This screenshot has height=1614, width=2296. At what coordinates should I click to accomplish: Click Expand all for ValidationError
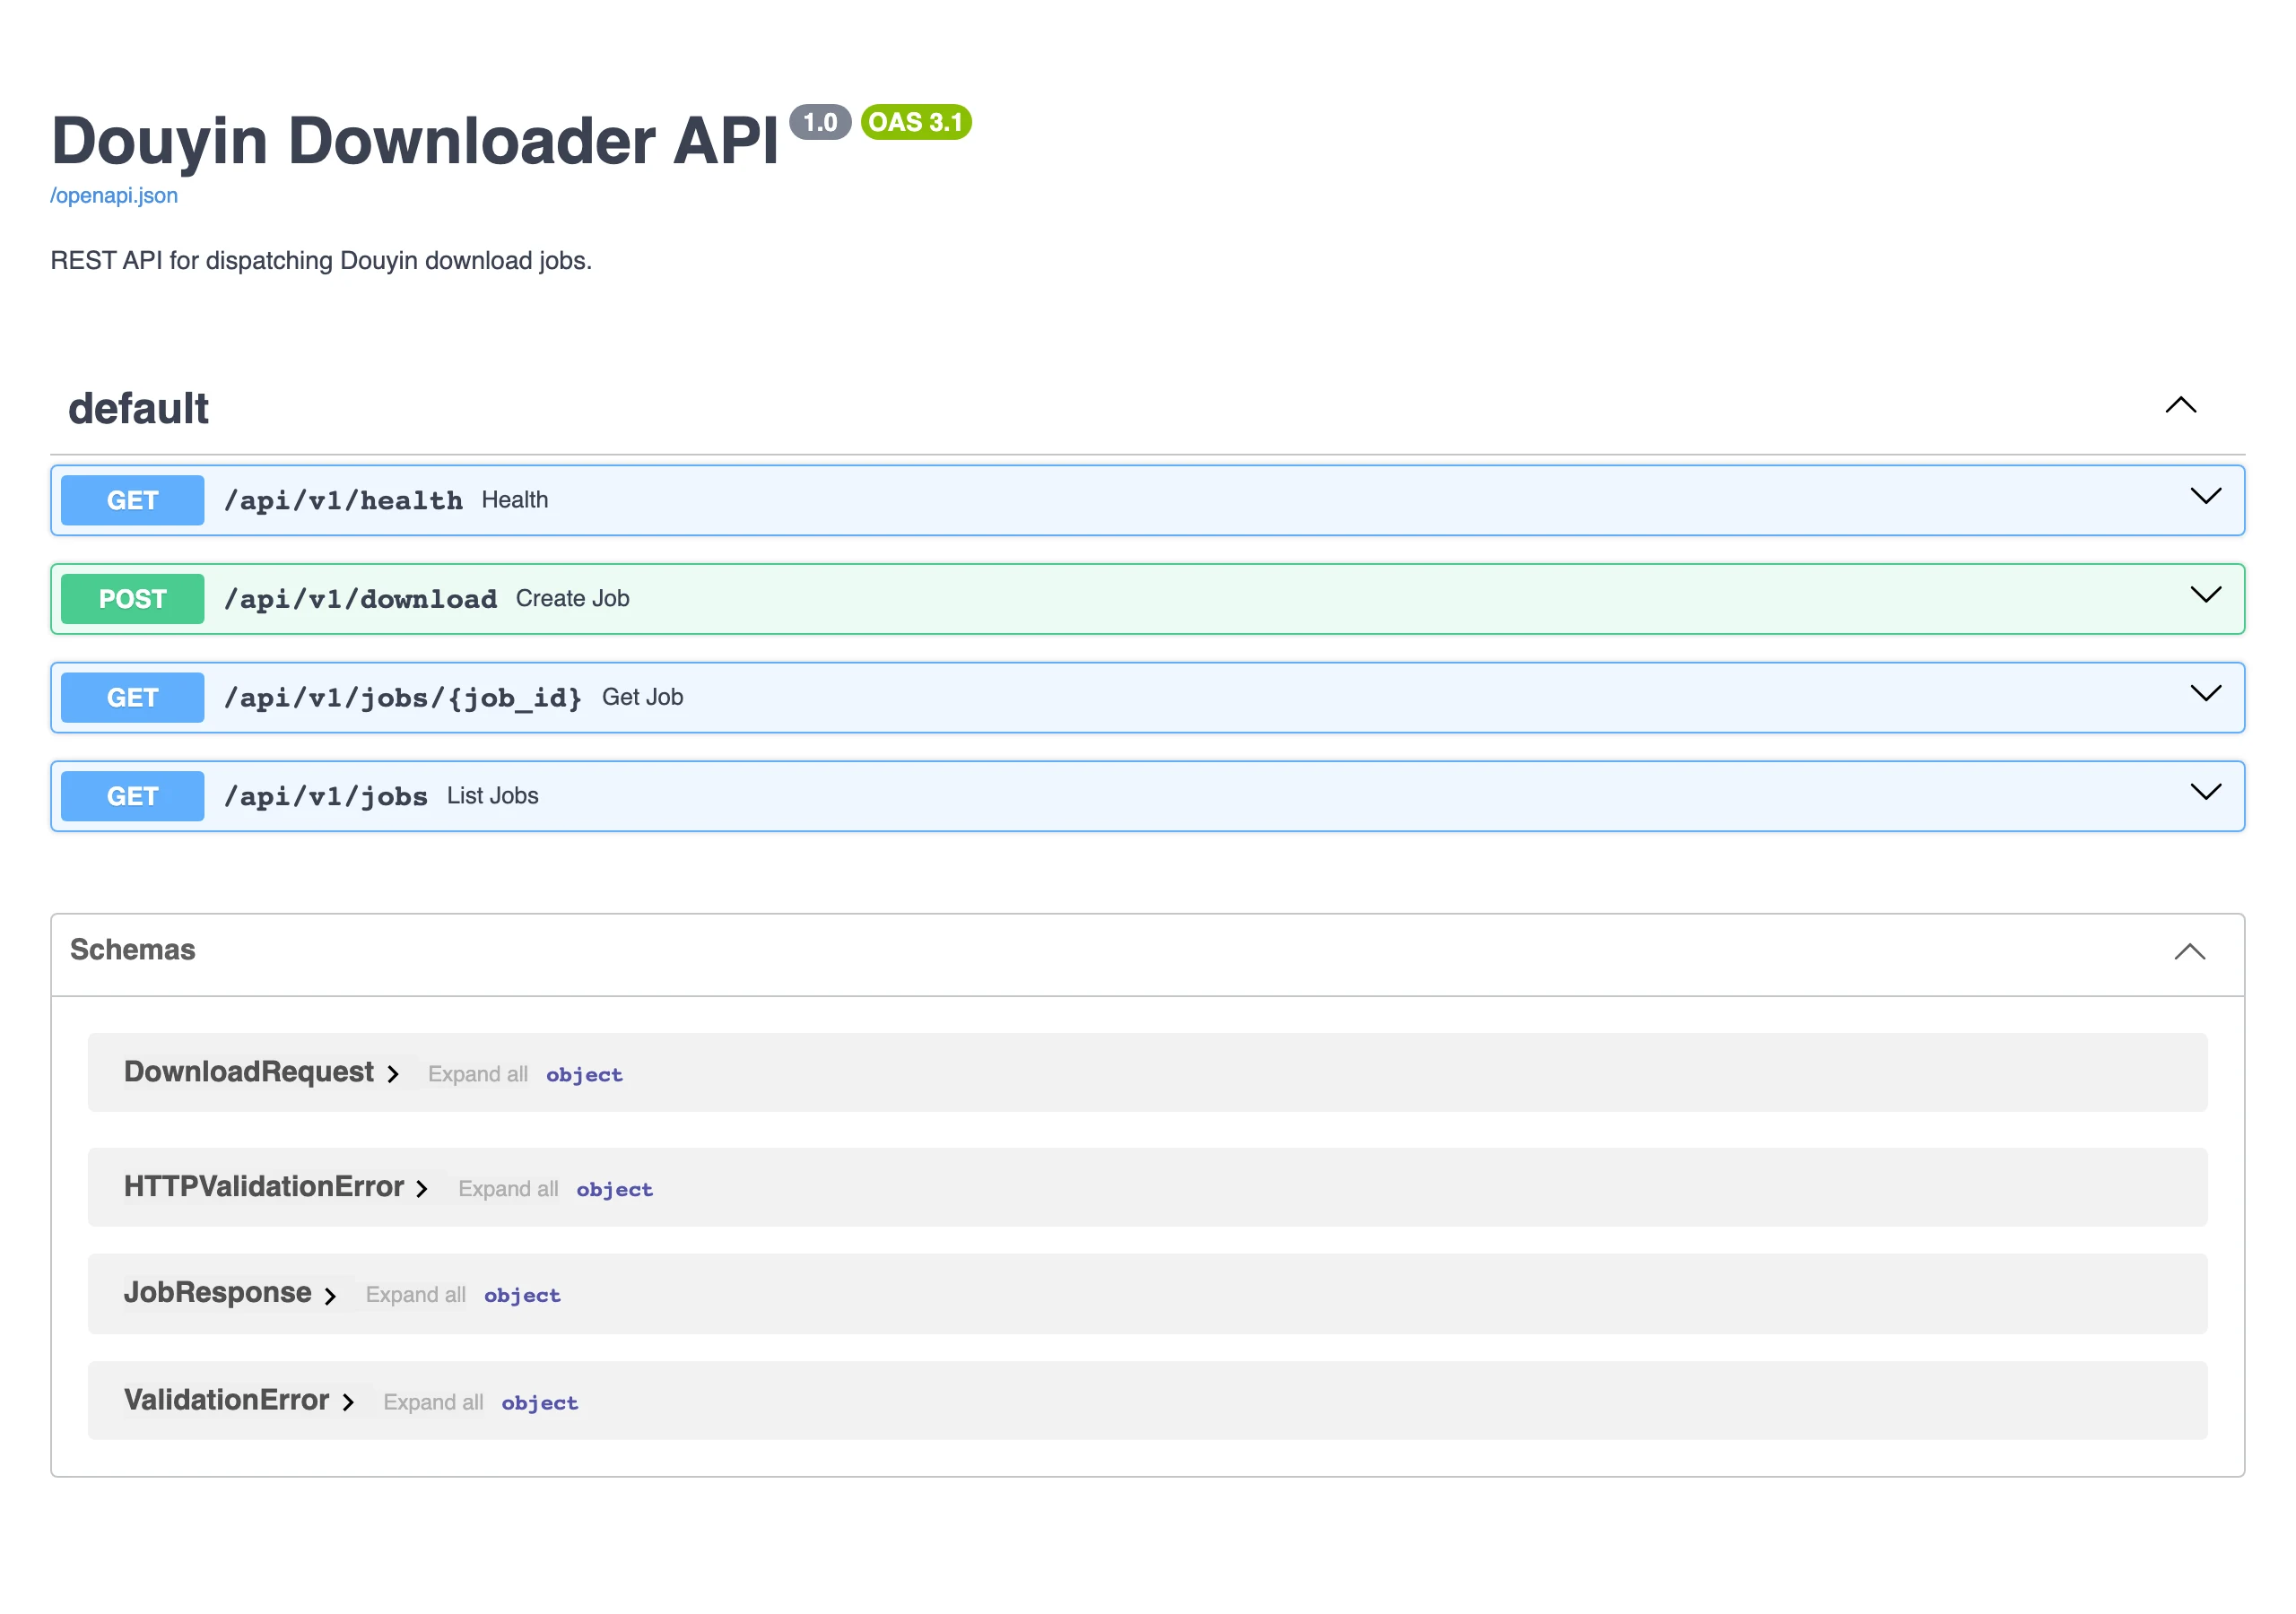coord(434,1403)
